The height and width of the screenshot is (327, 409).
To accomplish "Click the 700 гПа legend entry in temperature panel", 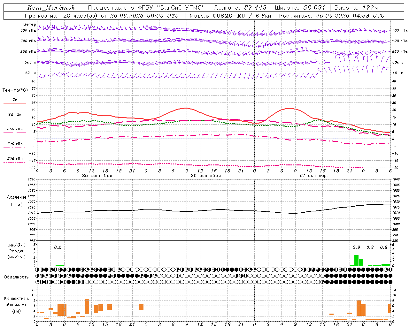I will click(x=15, y=144).
